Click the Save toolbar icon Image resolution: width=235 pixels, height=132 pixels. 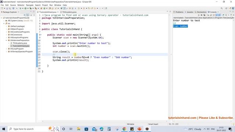(7, 8)
